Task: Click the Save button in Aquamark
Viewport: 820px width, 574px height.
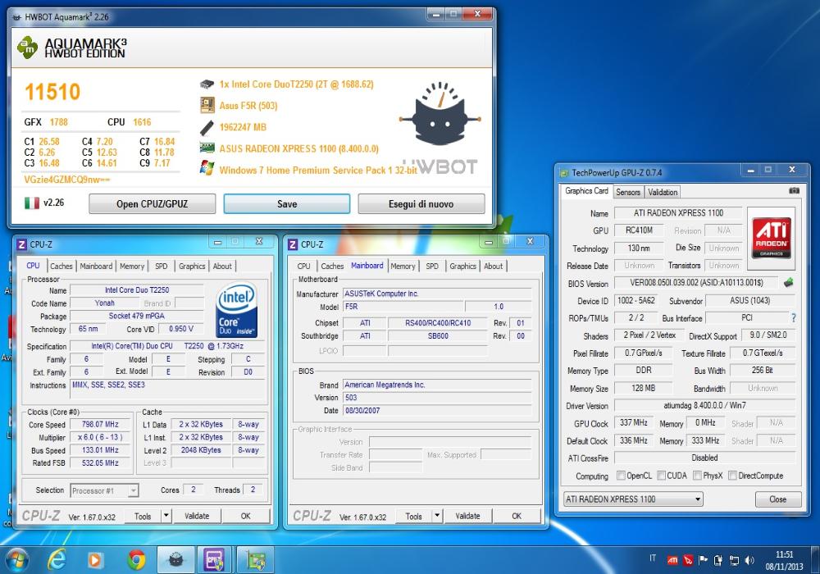Action: [286, 204]
